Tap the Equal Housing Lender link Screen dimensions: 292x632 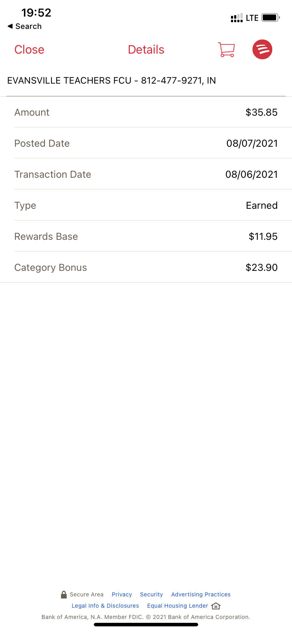tap(177, 606)
